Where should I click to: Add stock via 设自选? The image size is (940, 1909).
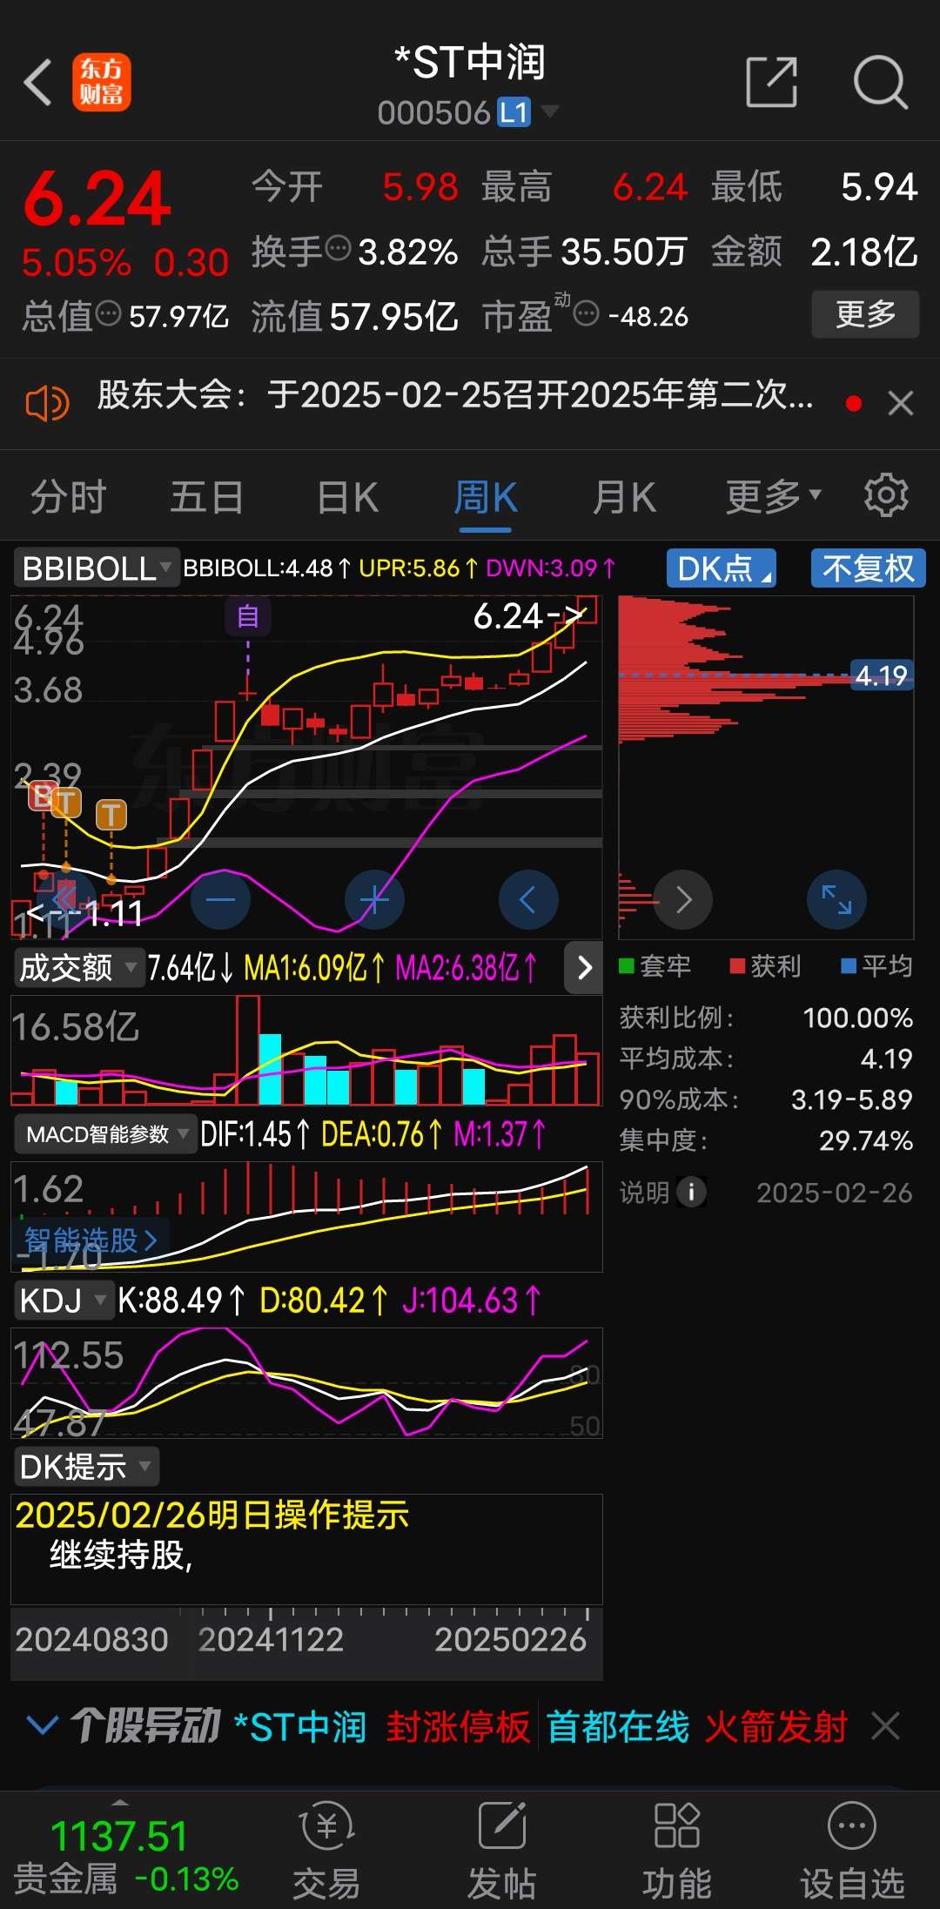[x=852, y=1850]
